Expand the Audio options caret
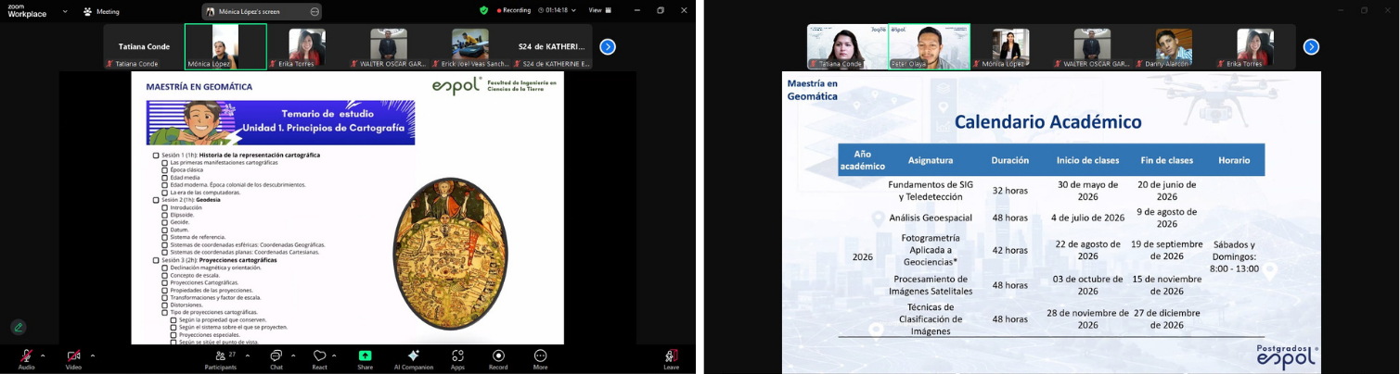1400x374 pixels. [43, 355]
